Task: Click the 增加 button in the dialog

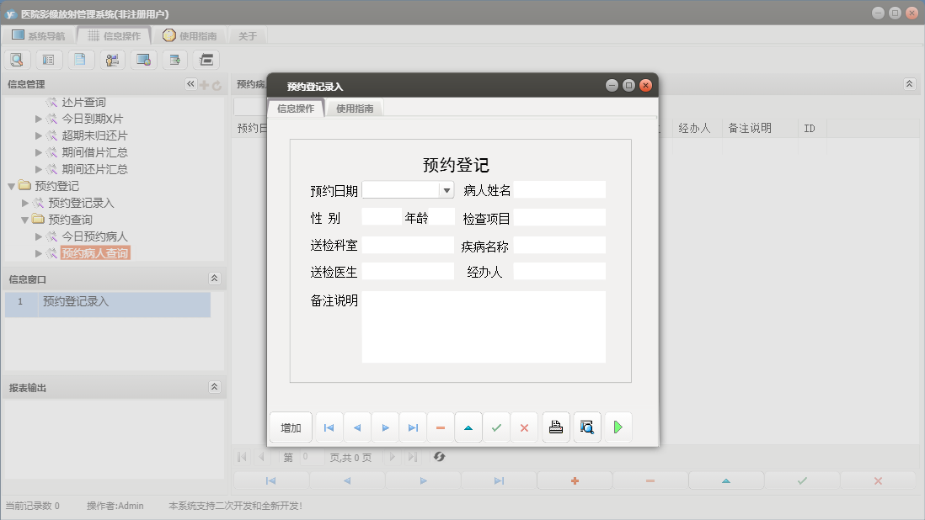Action: (x=290, y=427)
